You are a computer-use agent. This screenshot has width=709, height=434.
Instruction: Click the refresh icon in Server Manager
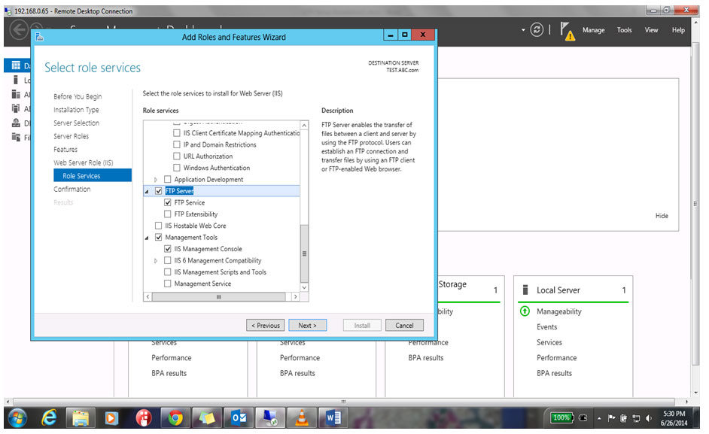(x=537, y=30)
